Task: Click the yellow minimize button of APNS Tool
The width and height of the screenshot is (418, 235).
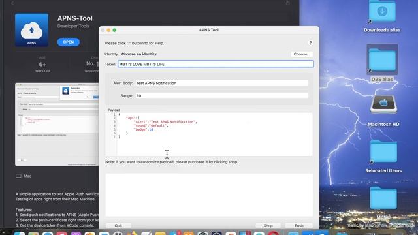Action: (x=108, y=30)
